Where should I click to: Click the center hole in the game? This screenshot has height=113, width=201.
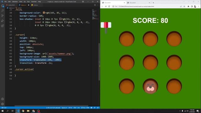[x=150, y=62]
